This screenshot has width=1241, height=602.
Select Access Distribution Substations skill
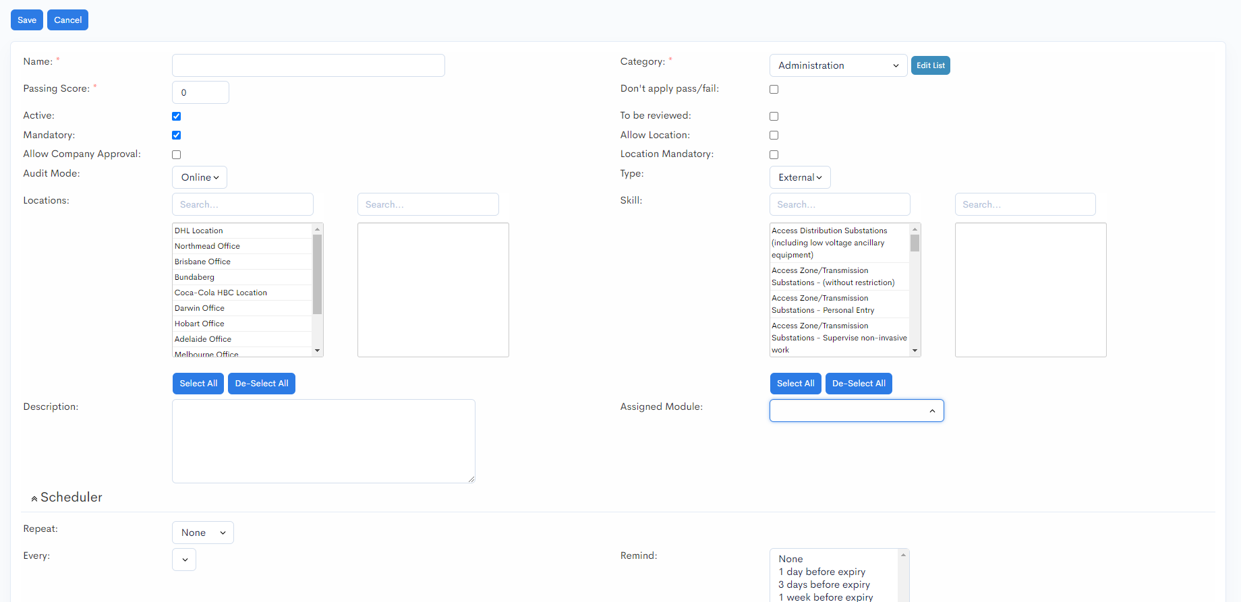click(840, 243)
